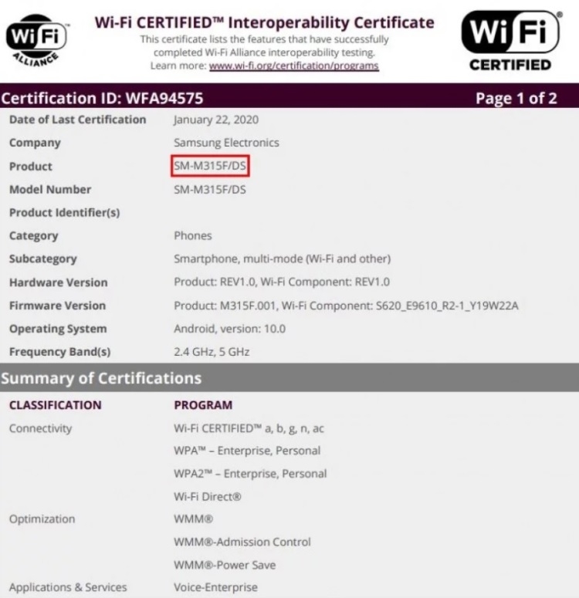Viewport: 579px width, 598px height.
Task: Click the January 22, 2020 certification date
Action: pyautogui.click(x=216, y=120)
